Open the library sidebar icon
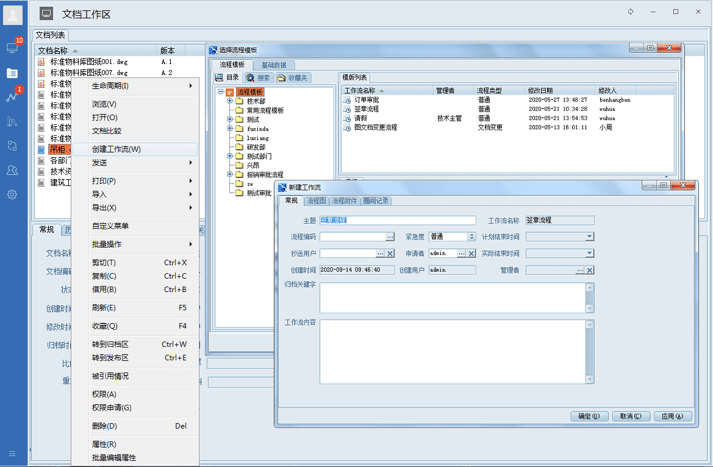Screen dimensions: 713x467 click(12, 121)
